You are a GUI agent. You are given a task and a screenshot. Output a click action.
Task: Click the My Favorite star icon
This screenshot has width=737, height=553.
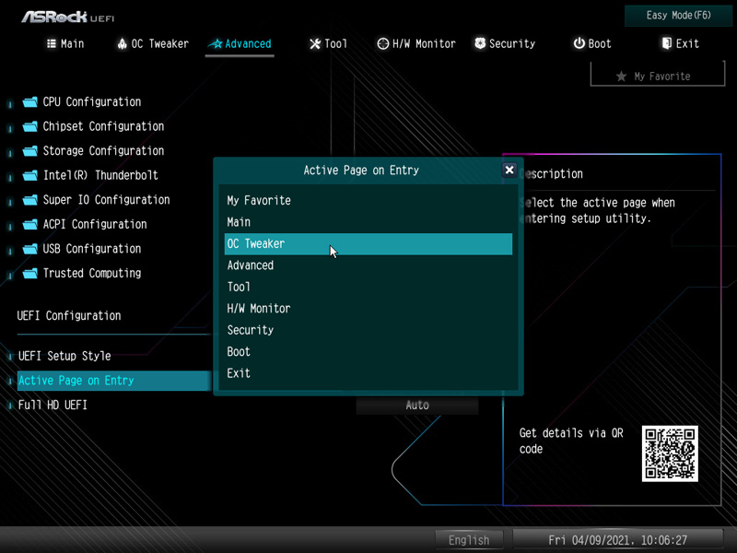[x=621, y=76]
